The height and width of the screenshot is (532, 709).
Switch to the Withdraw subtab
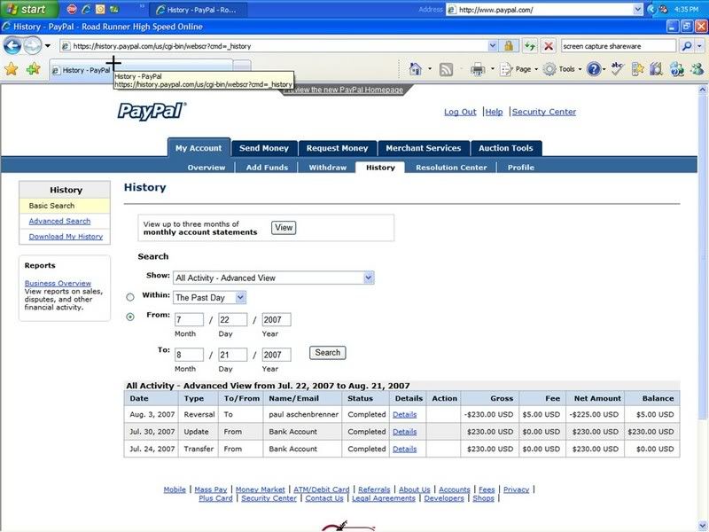[327, 168]
